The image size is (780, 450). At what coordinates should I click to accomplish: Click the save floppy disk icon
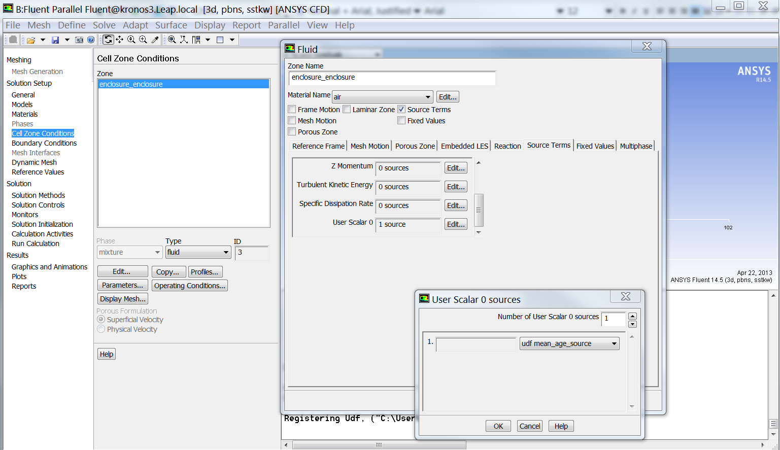[x=55, y=40]
